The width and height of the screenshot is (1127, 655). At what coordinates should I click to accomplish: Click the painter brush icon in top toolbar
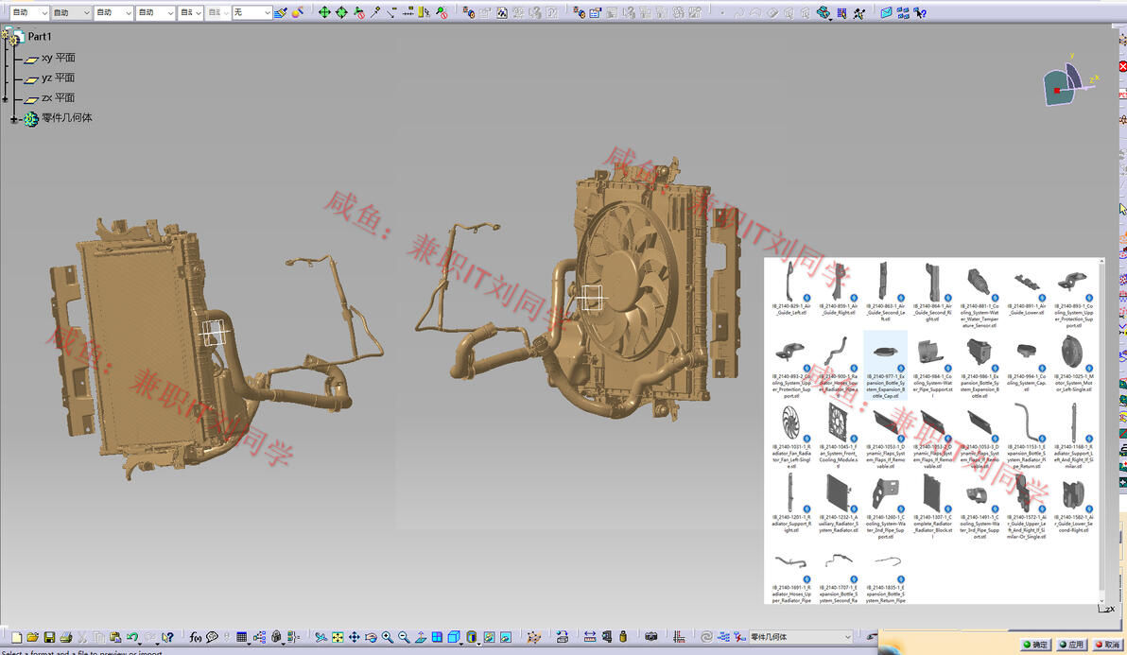281,12
